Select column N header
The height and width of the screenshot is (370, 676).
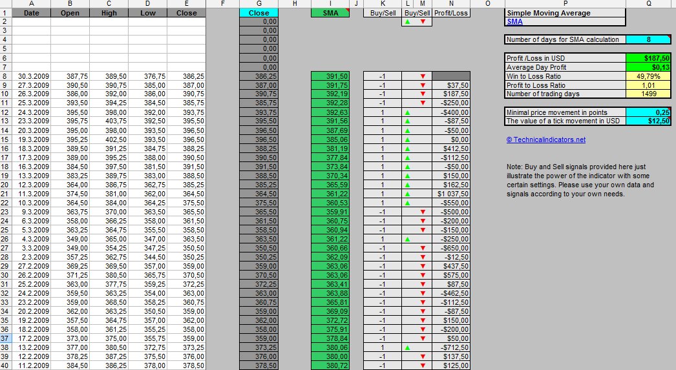coord(451,3)
